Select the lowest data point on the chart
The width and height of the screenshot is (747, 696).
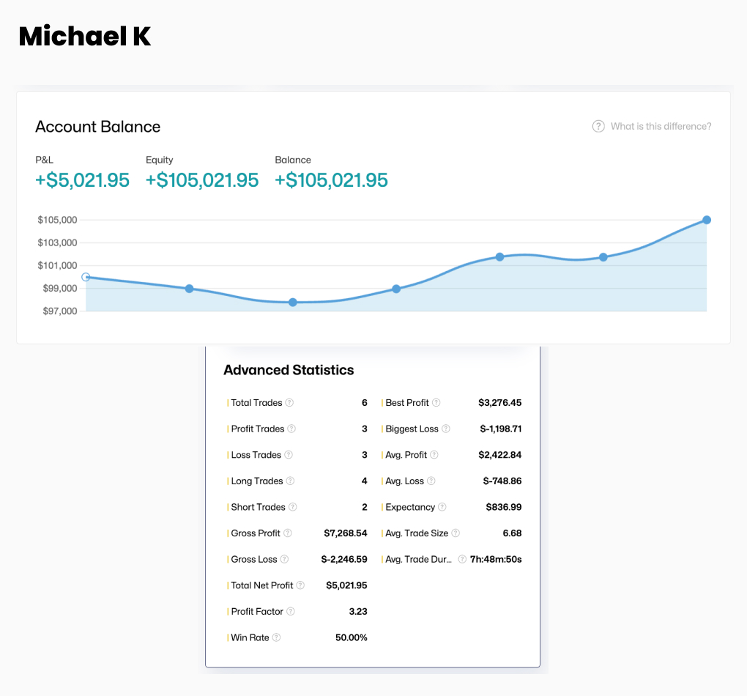(293, 302)
